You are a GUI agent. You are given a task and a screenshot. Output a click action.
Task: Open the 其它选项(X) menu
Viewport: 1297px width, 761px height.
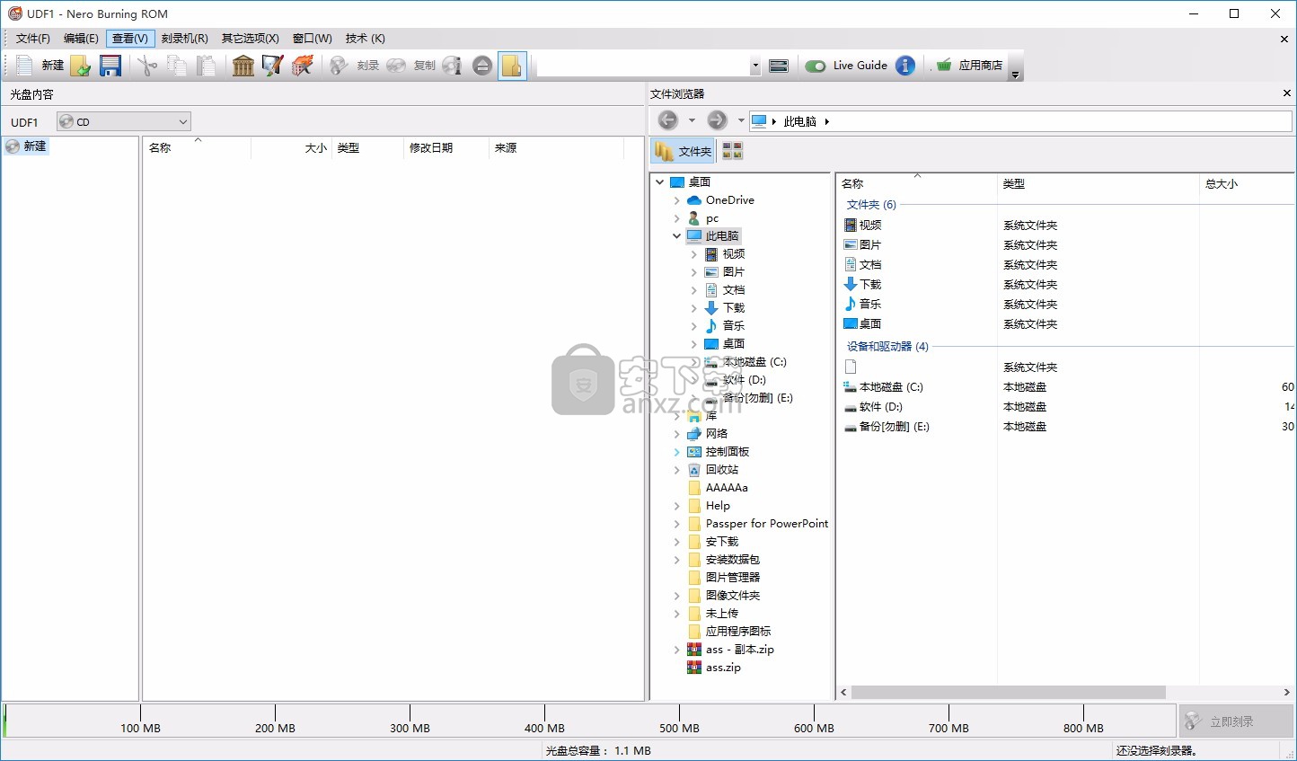tap(251, 39)
